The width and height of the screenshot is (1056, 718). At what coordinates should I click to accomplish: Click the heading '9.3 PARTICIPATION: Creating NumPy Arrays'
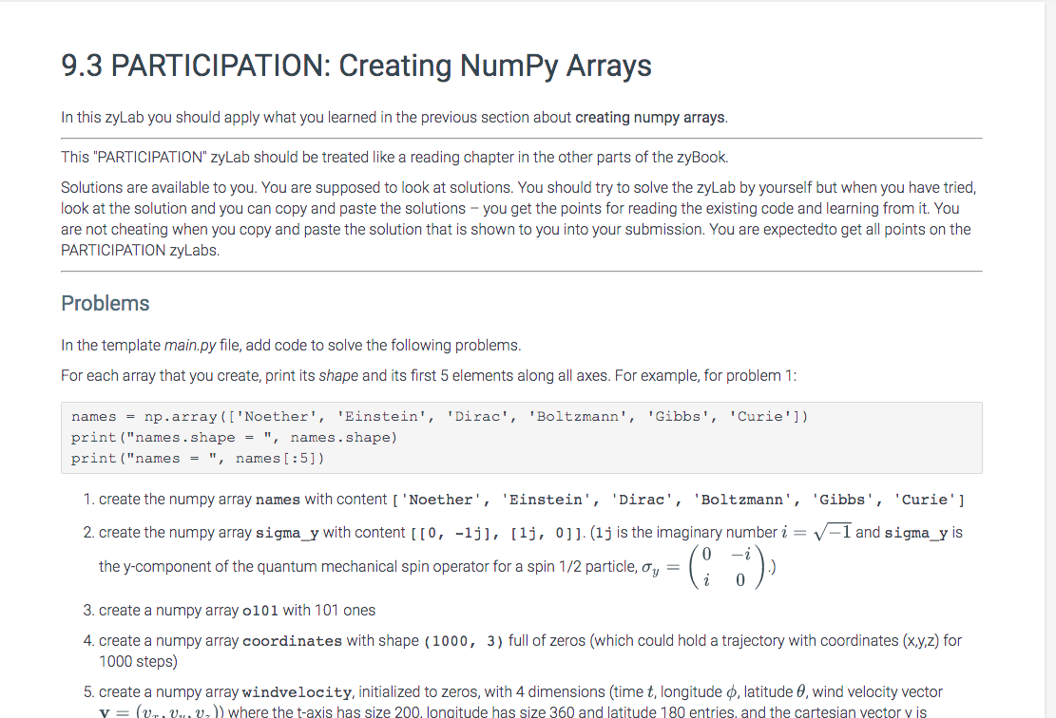(356, 66)
